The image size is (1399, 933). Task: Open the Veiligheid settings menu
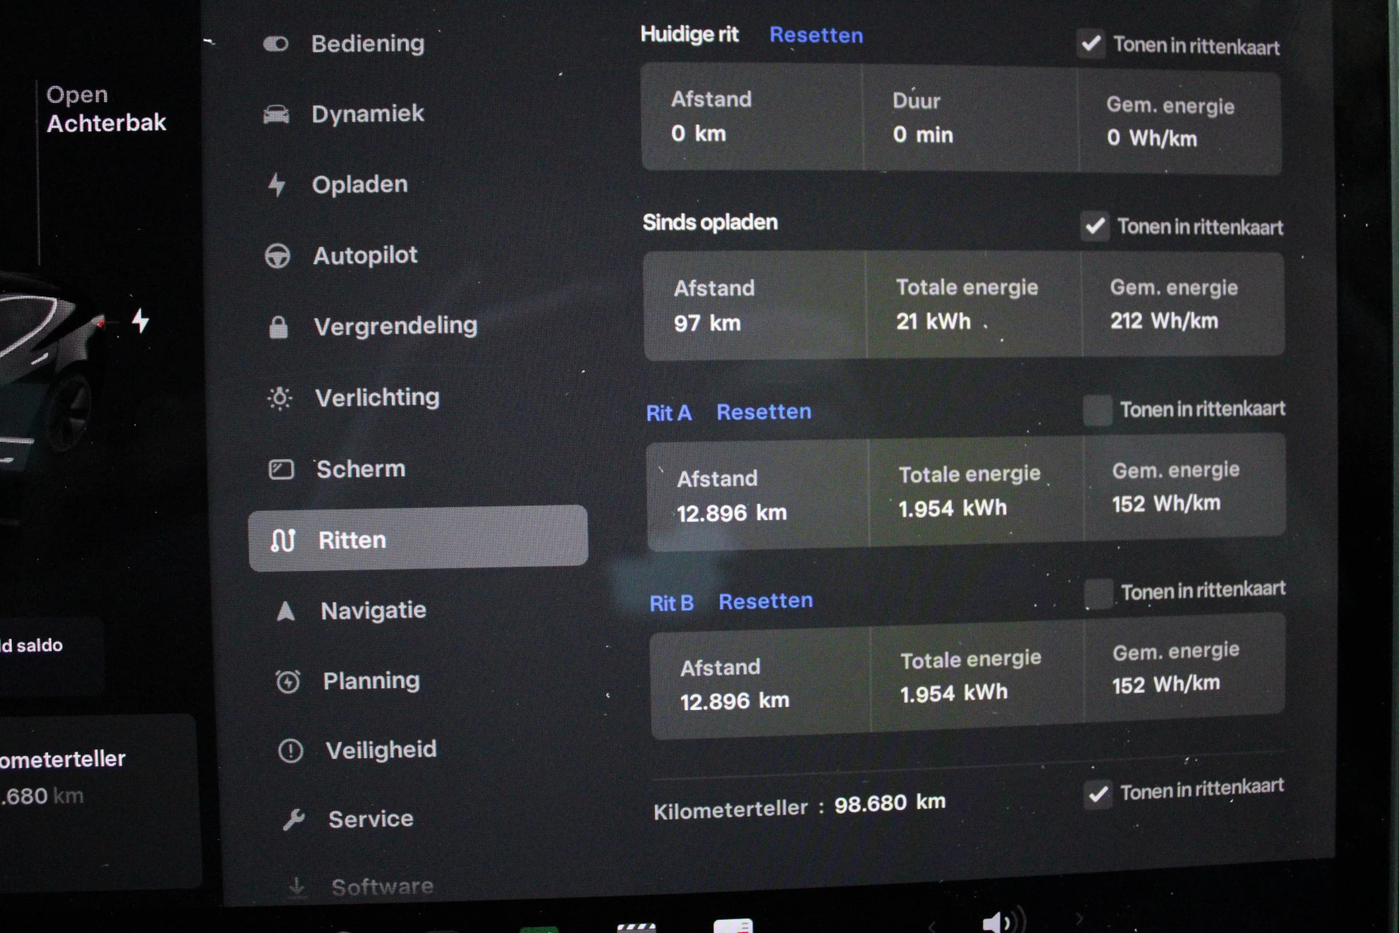coord(380,750)
